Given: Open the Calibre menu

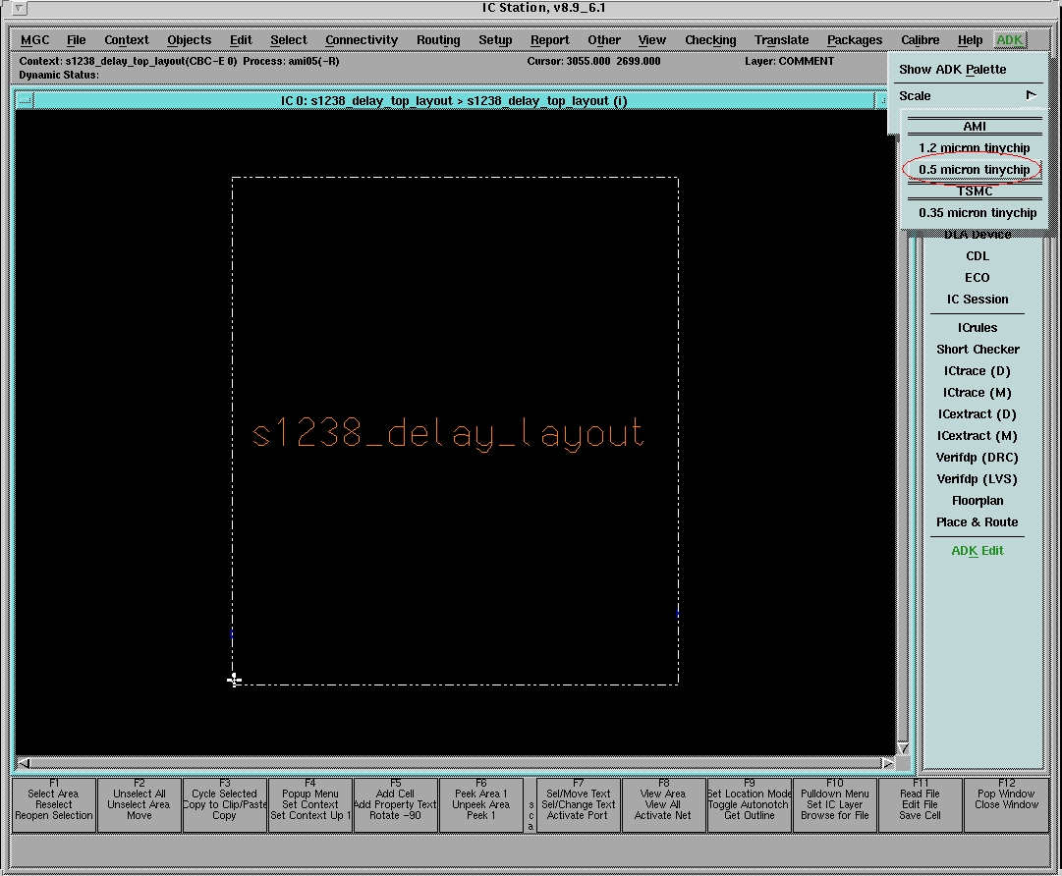Looking at the screenshot, I should pyautogui.click(x=920, y=40).
